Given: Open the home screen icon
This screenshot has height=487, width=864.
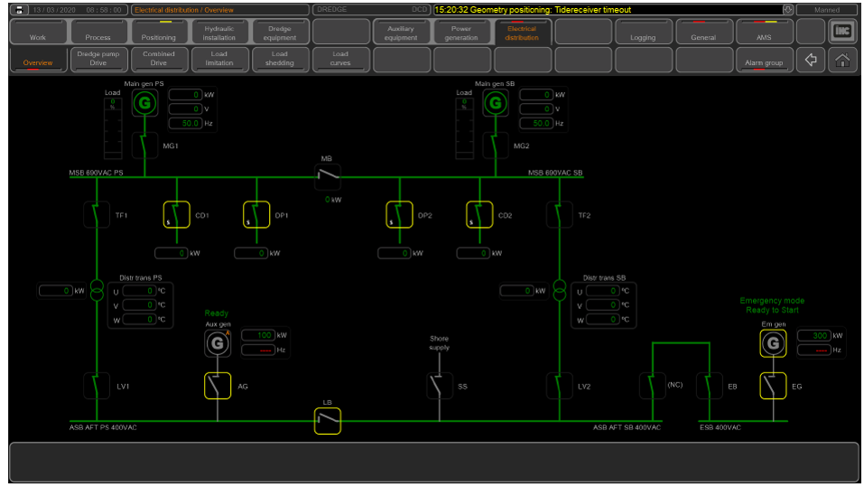Looking at the screenshot, I should [x=842, y=60].
